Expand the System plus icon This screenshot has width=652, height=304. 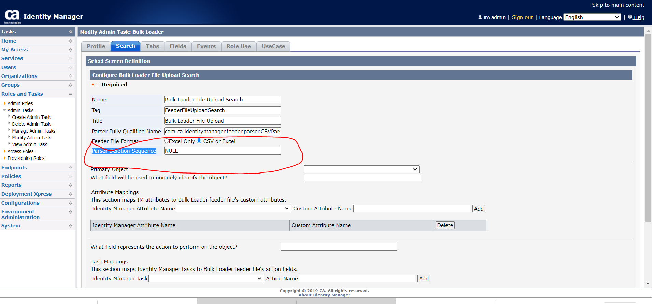click(x=70, y=226)
